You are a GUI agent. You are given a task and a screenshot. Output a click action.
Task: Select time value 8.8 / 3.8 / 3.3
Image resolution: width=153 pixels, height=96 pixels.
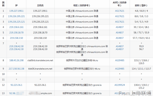(x=141, y=16)
